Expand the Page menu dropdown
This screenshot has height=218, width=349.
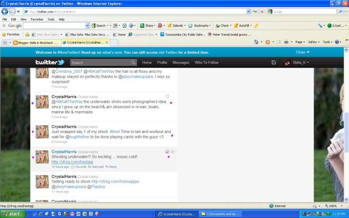(300, 42)
